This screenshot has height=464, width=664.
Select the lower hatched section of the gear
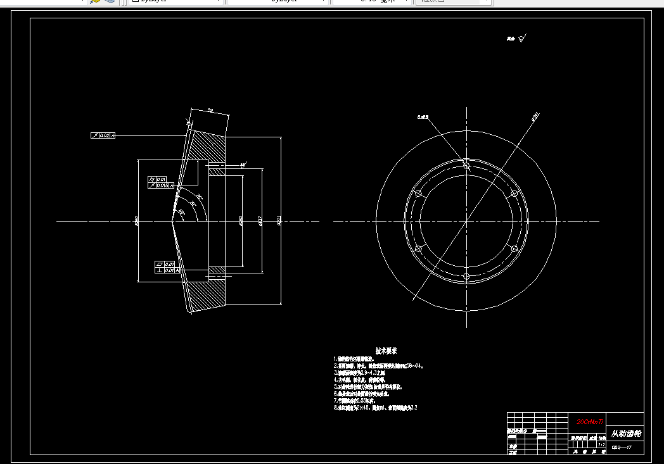click(x=208, y=295)
